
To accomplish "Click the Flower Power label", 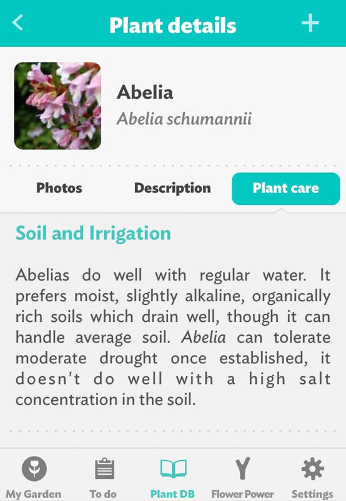I will (x=243, y=493).
